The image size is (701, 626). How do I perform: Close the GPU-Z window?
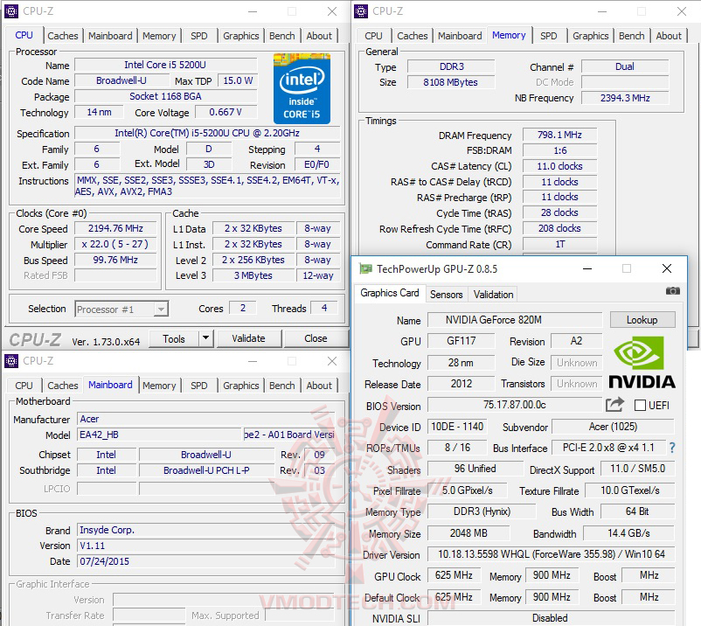pos(667,268)
